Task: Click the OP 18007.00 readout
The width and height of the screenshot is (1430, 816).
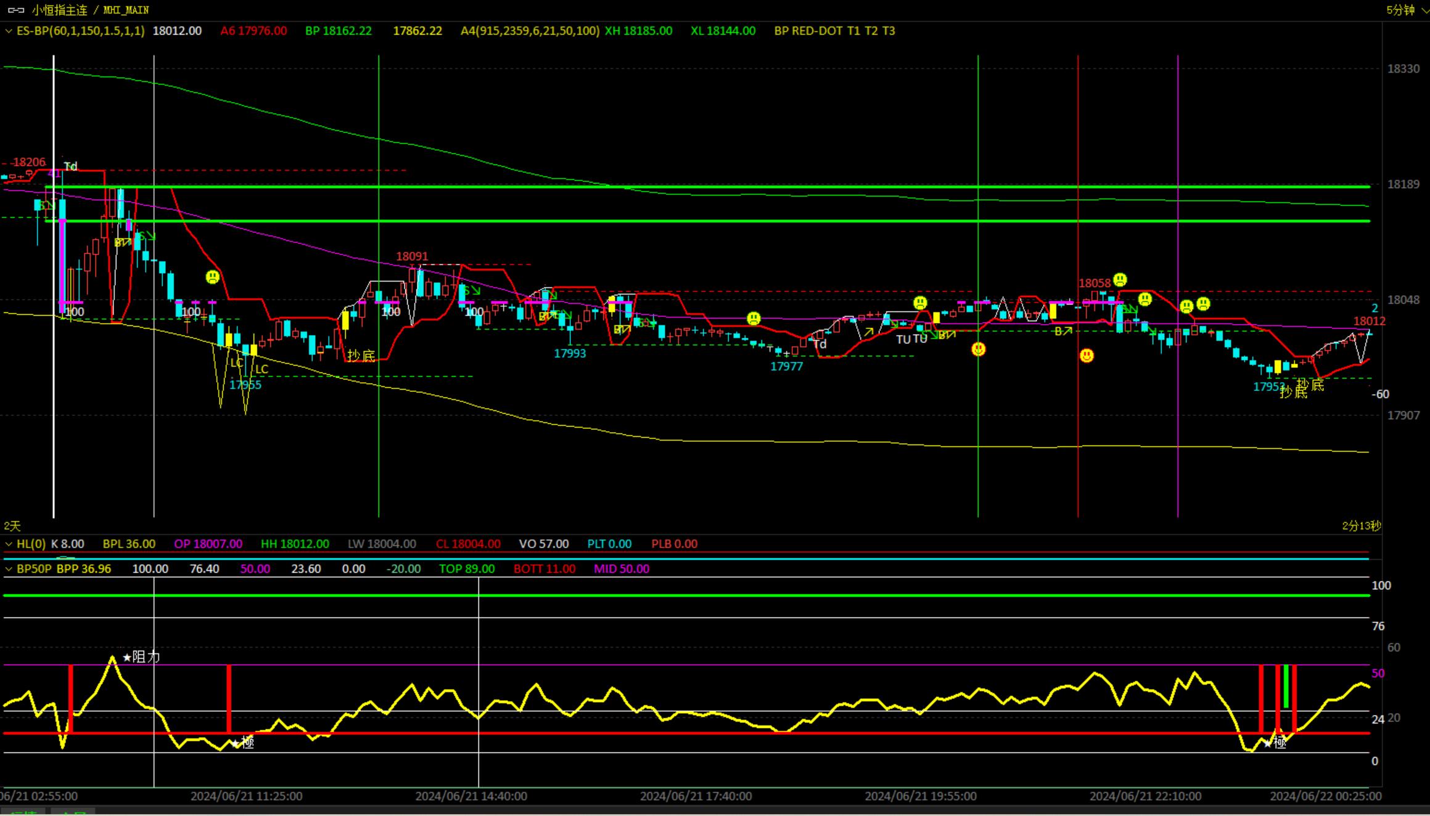Action: pos(208,544)
